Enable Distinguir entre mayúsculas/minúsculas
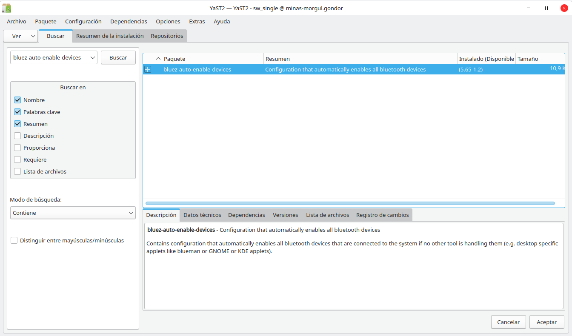This screenshot has height=336, width=572. [14, 240]
